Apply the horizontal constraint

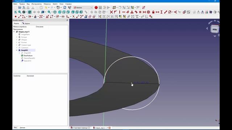pyautogui.click(x=124, y=12)
